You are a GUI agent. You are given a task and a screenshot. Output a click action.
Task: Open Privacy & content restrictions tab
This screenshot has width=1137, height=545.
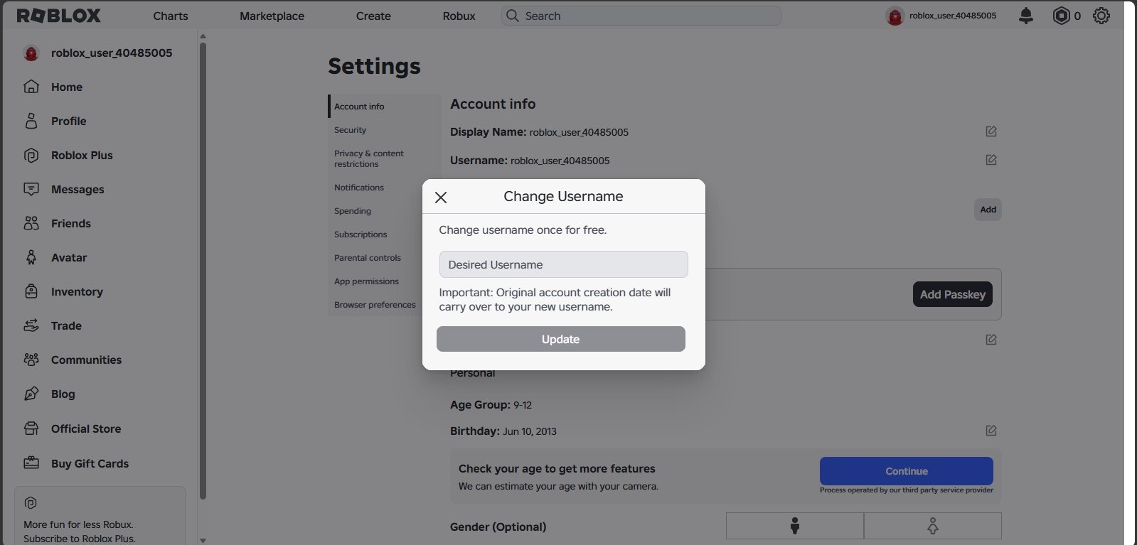(384, 158)
